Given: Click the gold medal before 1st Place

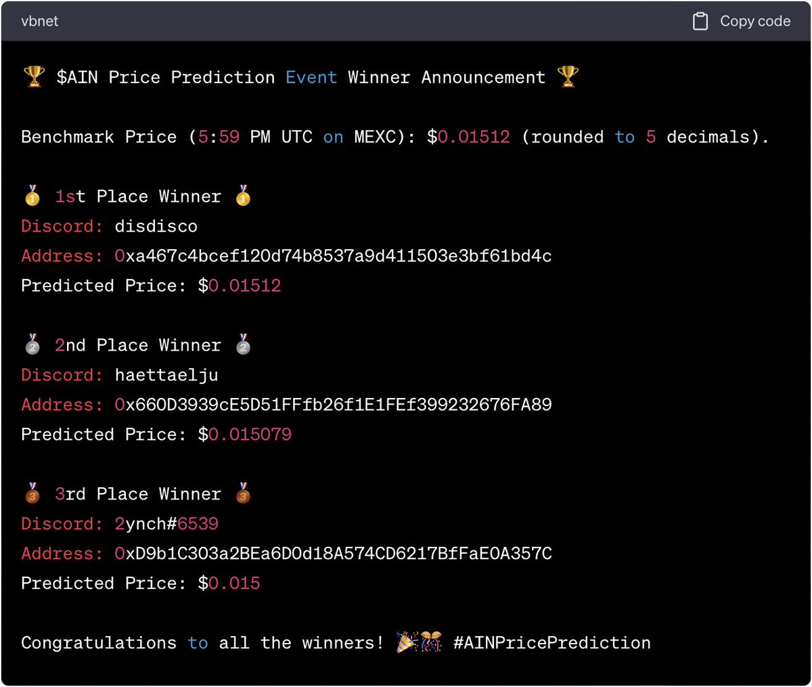Looking at the screenshot, I should [32, 196].
